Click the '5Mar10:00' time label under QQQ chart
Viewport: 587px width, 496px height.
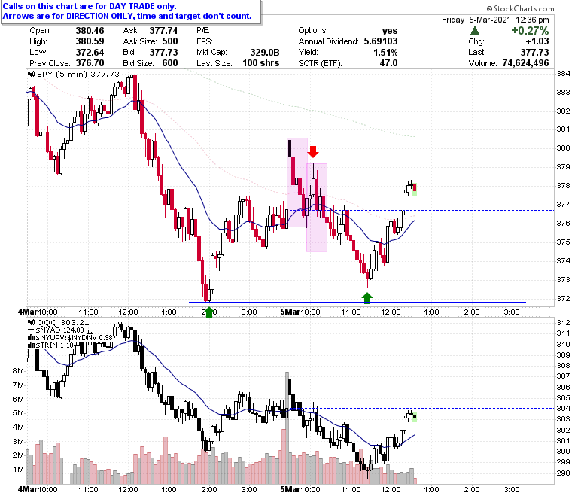coord(300,489)
